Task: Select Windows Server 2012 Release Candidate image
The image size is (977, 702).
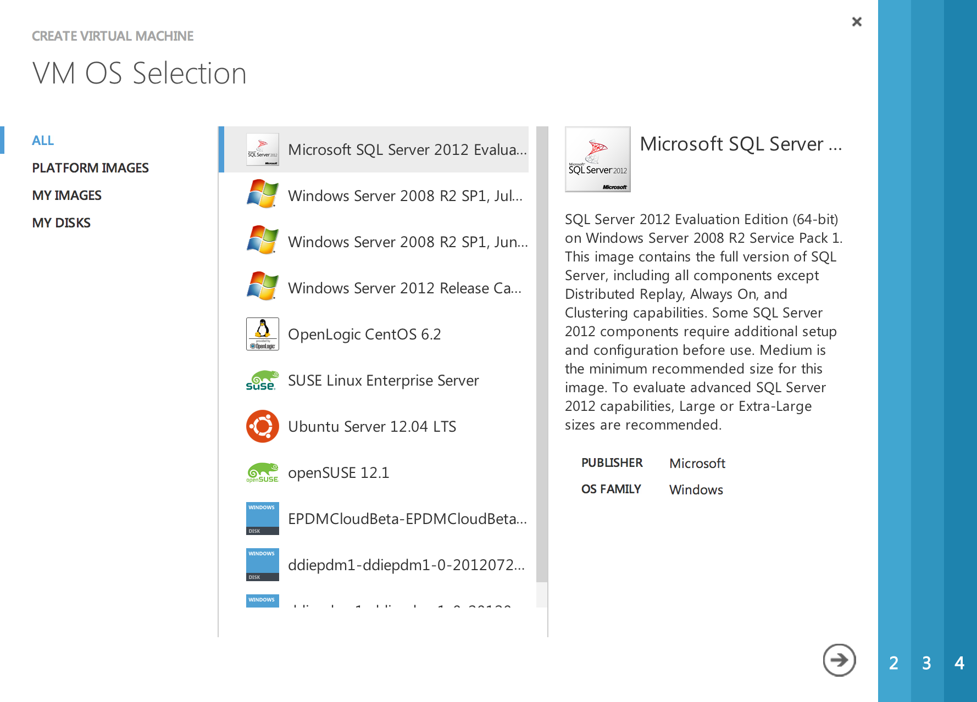Action: 374,288
